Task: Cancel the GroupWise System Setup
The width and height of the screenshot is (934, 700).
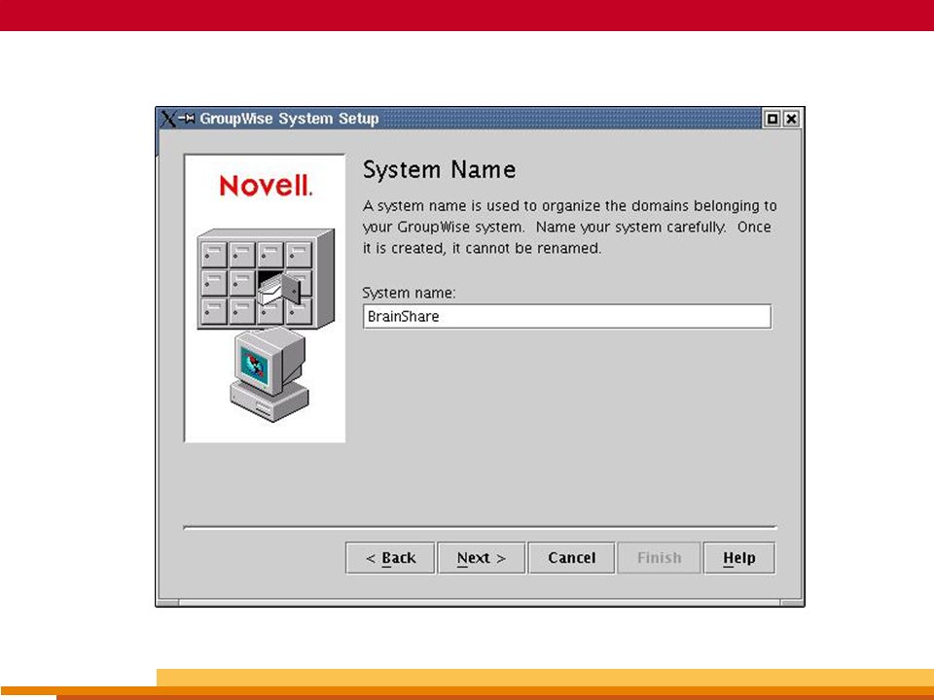Action: tap(571, 558)
